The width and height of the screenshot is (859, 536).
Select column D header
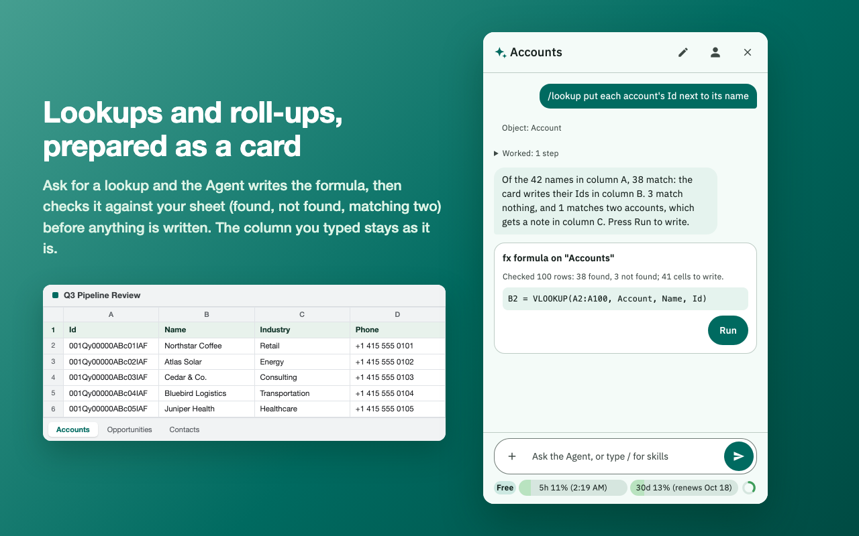click(x=397, y=314)
